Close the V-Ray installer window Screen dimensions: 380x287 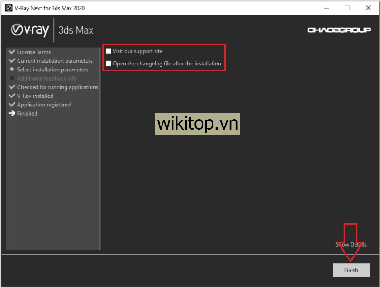368,8
